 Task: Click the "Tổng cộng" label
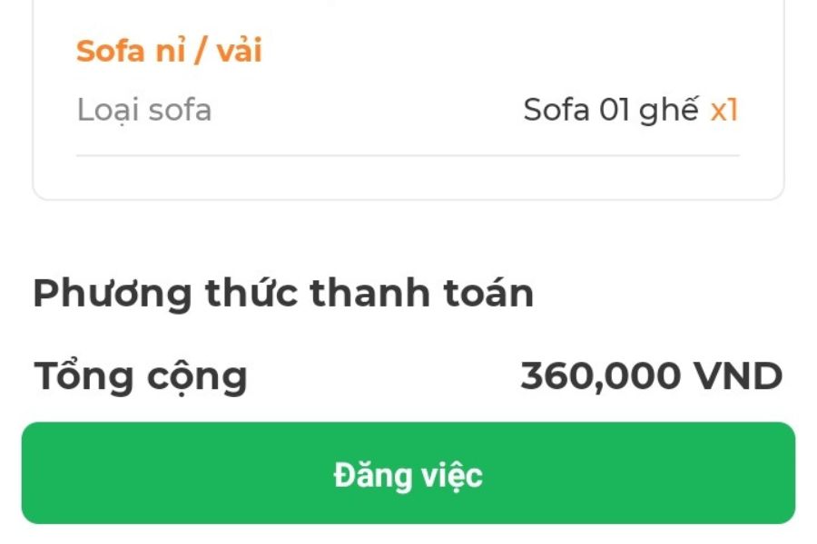(141, 375)
